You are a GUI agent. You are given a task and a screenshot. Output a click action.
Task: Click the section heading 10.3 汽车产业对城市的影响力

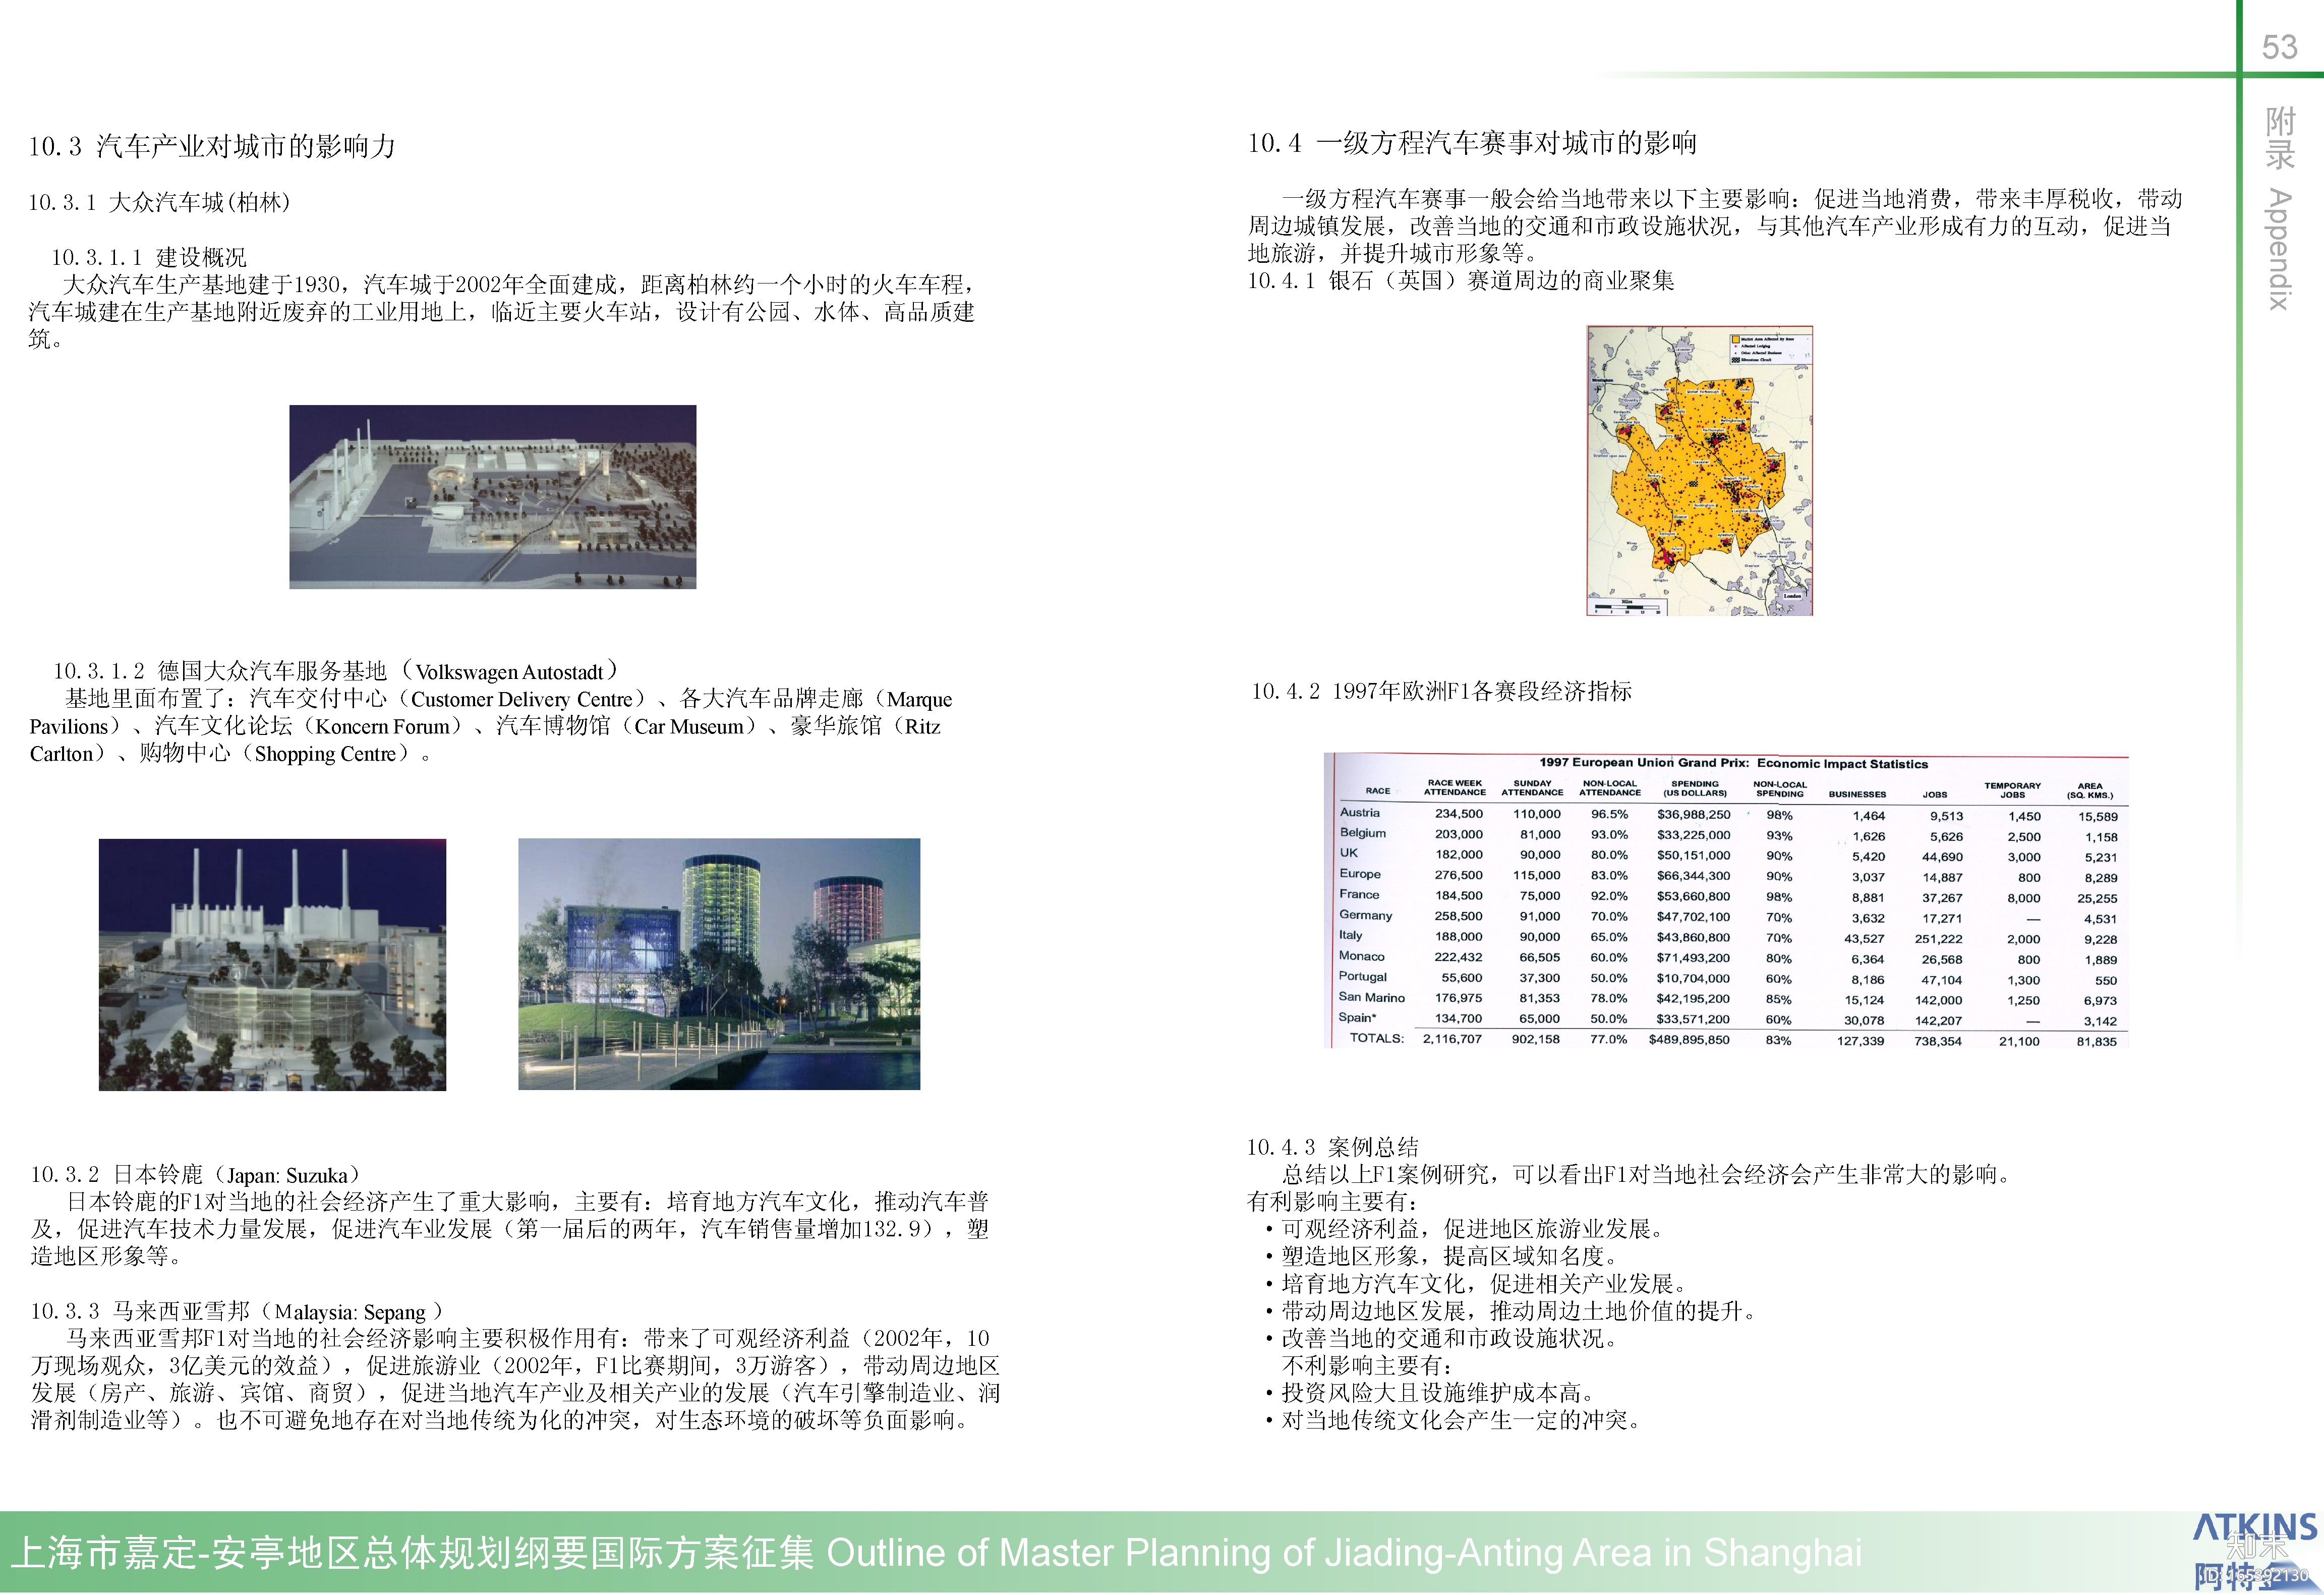click(212, 147)
